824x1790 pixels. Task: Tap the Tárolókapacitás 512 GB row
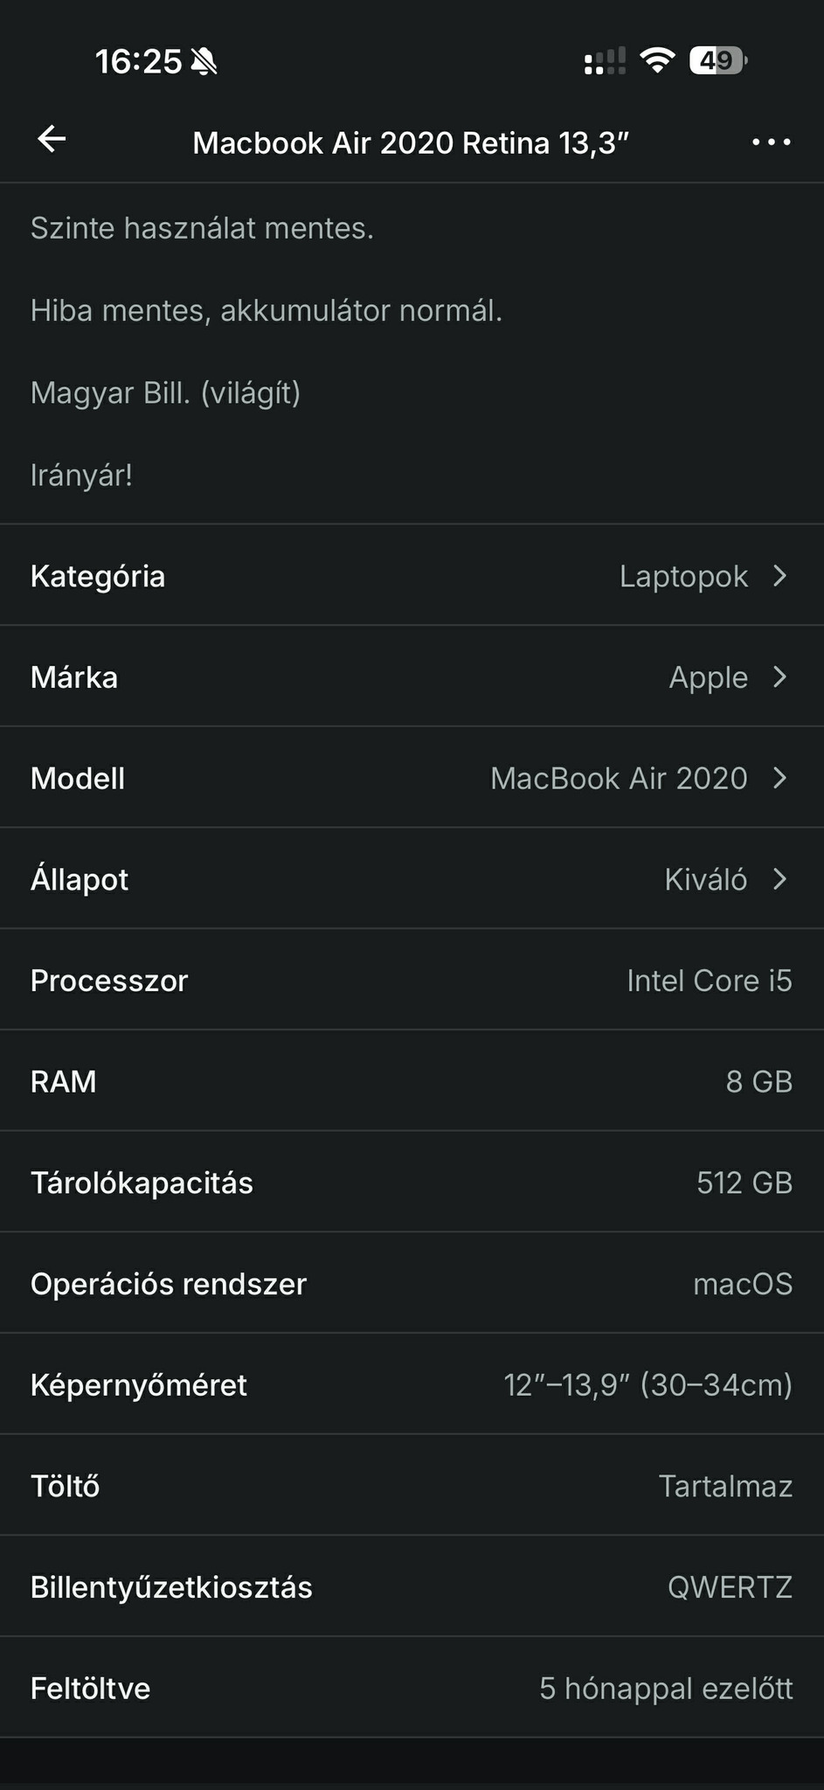[412, 1183]
